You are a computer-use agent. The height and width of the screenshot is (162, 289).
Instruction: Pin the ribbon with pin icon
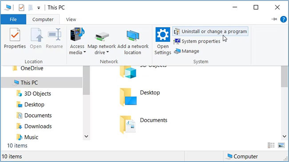coord(274,19)
